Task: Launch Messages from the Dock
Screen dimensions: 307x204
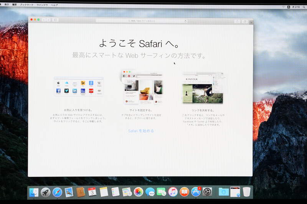Action: coord(150,192)
